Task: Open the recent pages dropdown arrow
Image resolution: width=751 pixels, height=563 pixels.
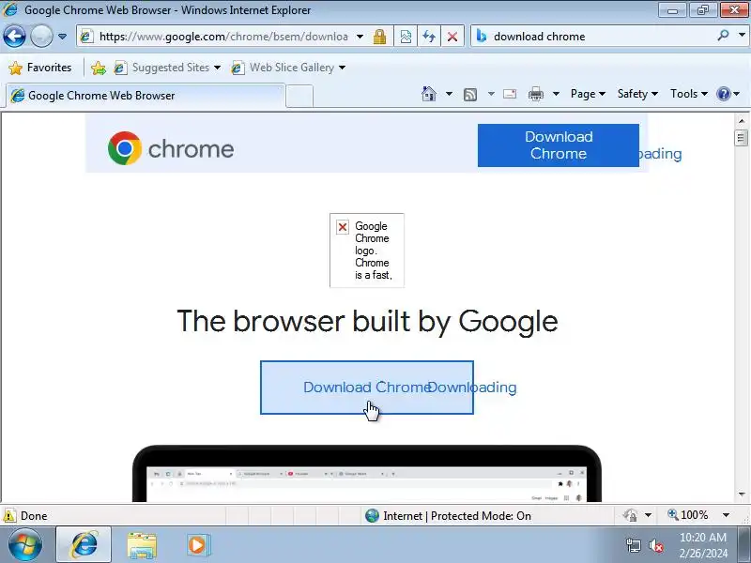Action: (x=62, y=37)
